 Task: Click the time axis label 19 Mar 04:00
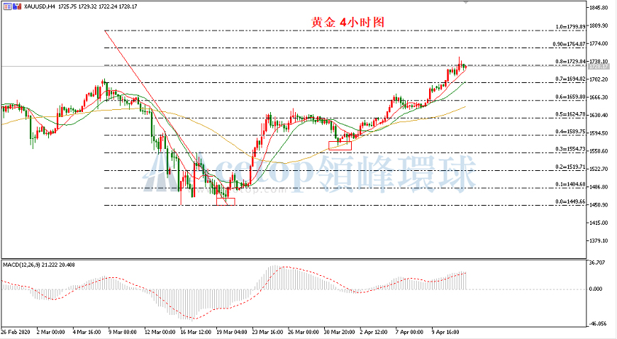click(x=232, y=333)
